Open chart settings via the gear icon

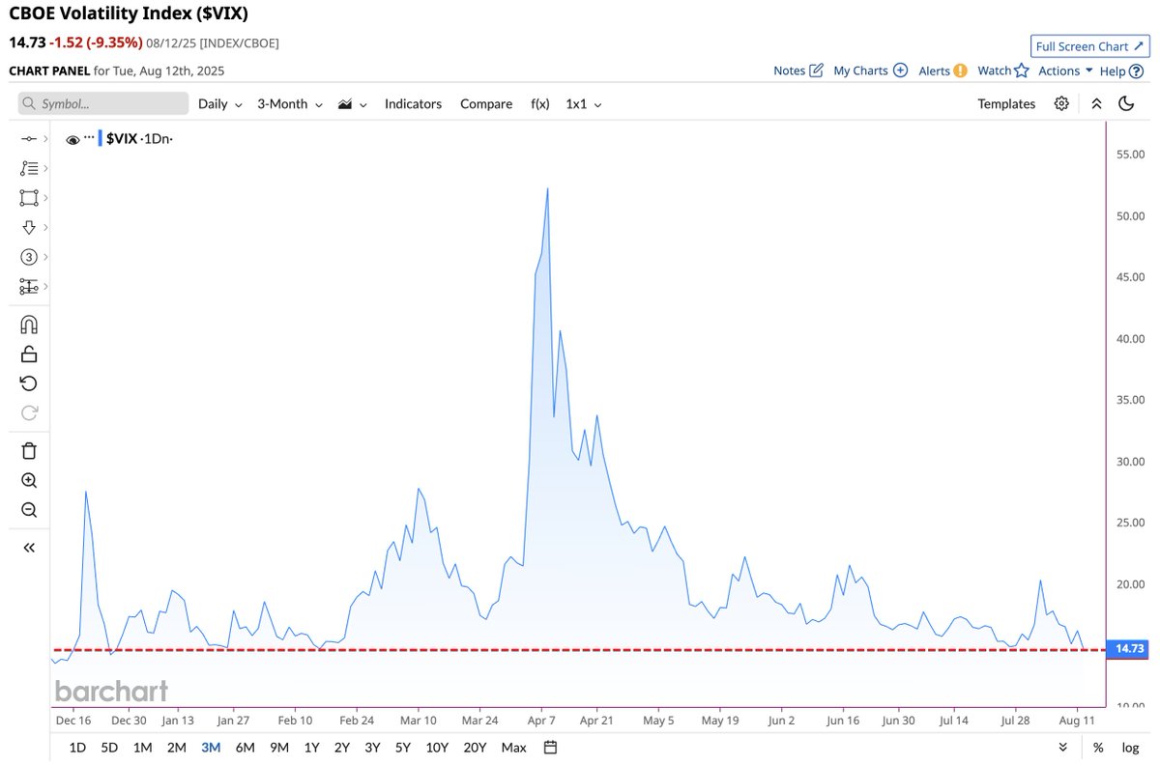pyautogui.click(x=1061, y=103)
